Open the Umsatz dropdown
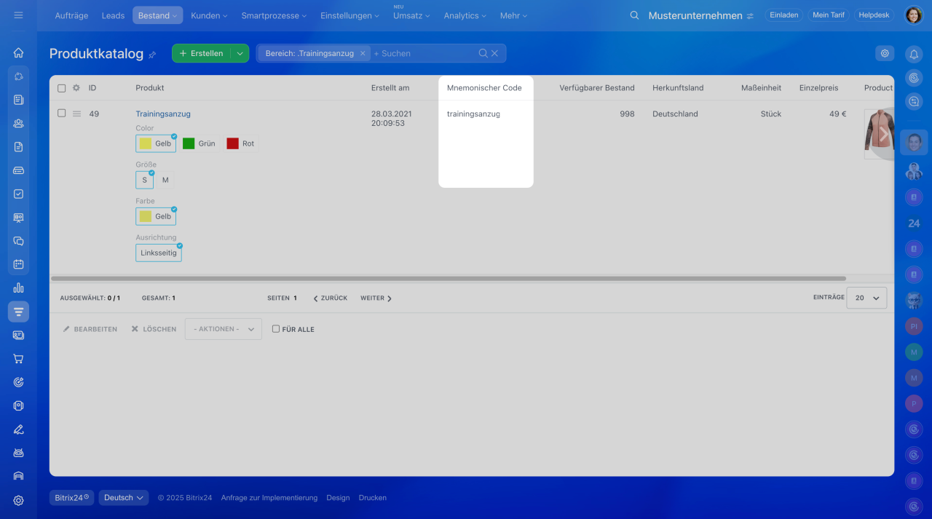 [411, 15]
